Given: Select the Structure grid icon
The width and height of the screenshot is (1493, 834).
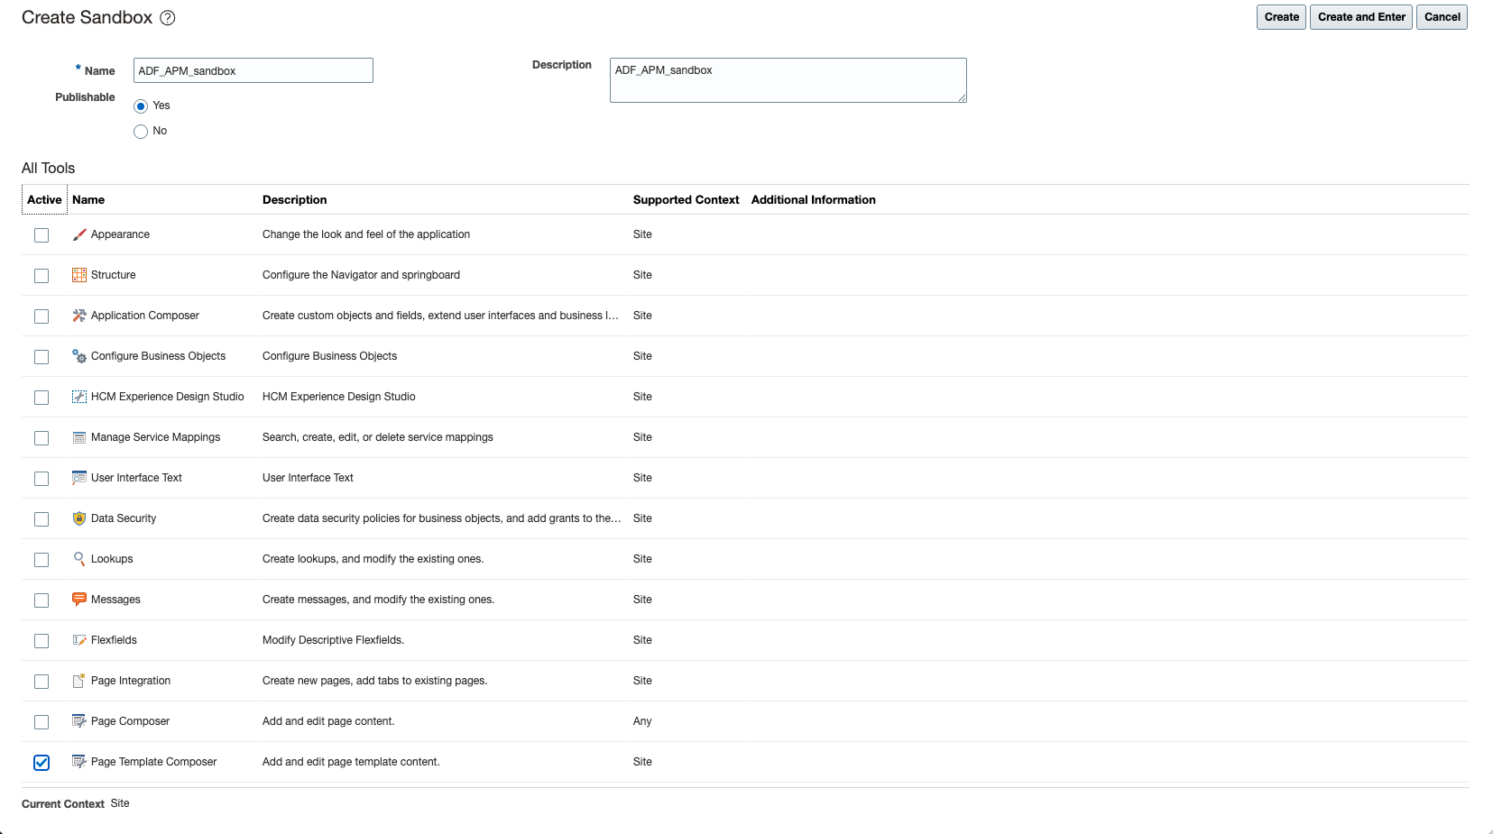Looking at the screenshot, I should point(78,275).
